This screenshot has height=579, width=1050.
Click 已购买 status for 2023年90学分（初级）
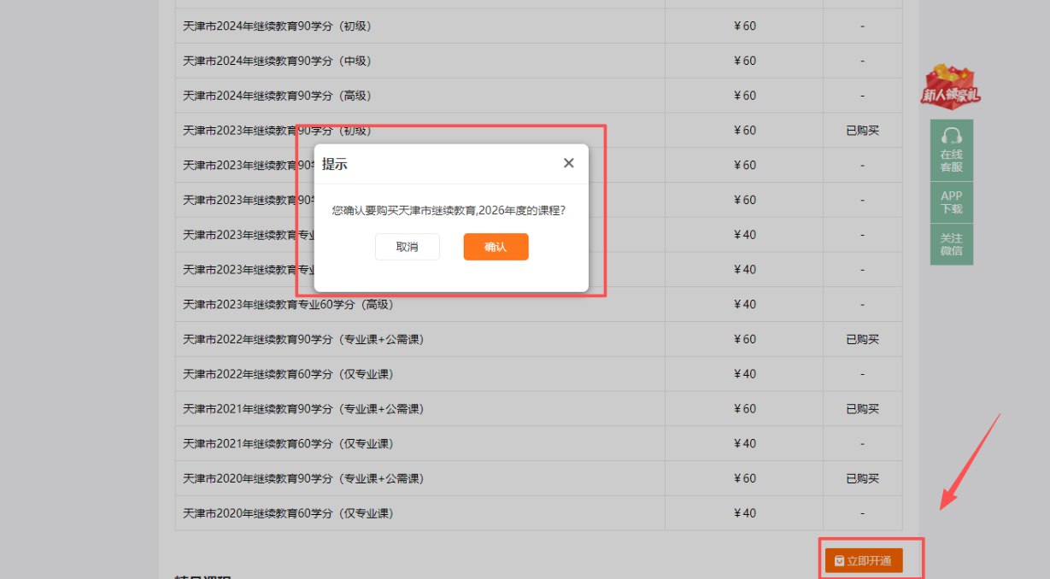tap(861, 130)
